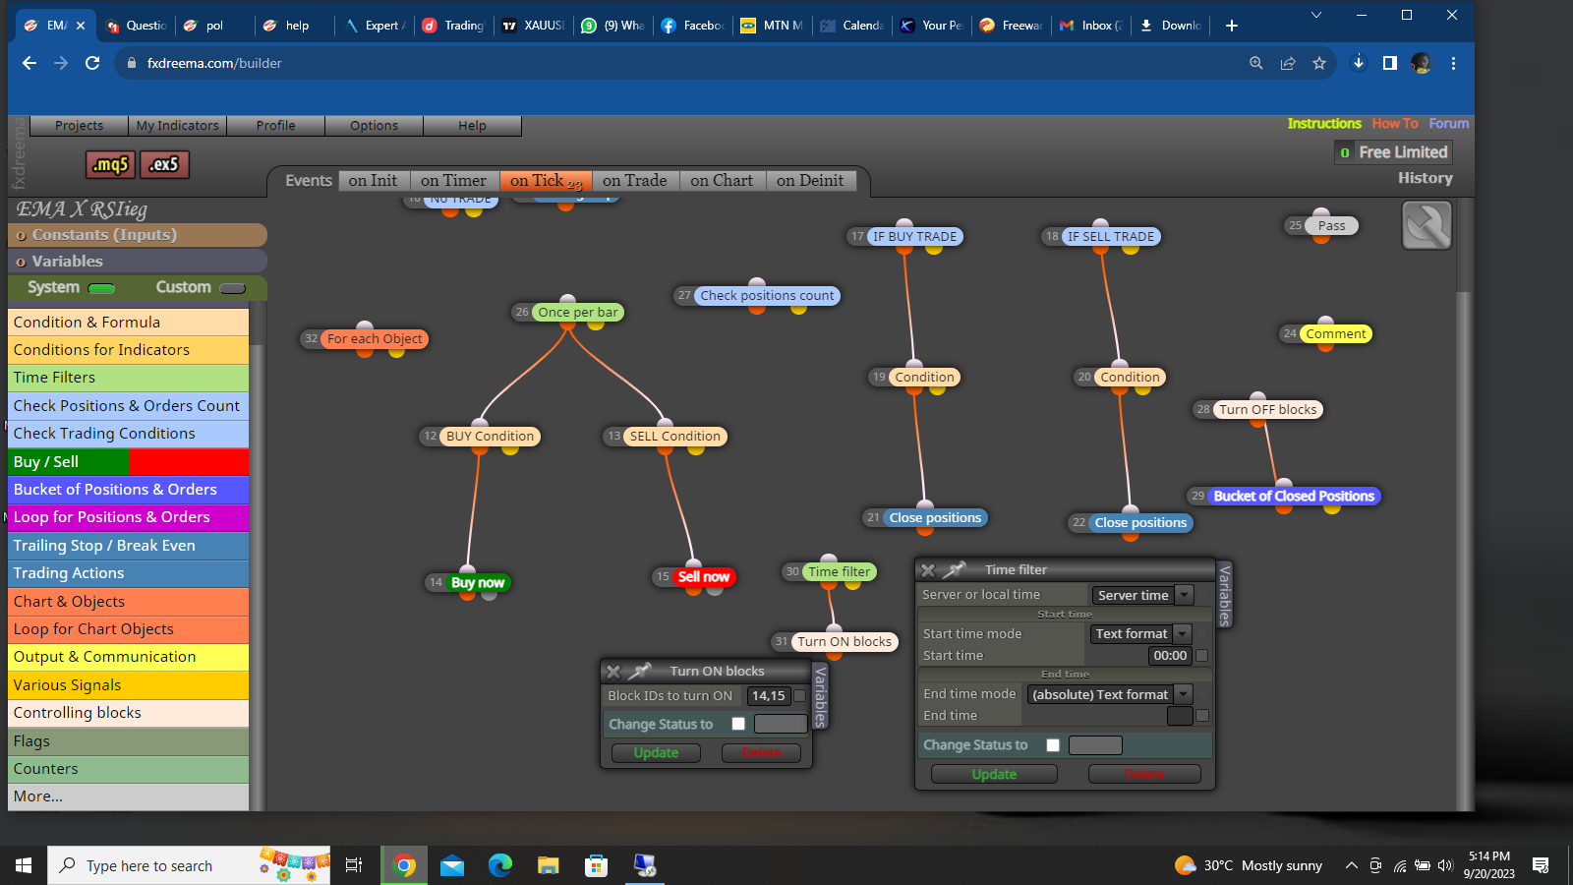This screenshot has height=885, width=1573.
Task: Open the wrench tools button
Action: 1427,225
